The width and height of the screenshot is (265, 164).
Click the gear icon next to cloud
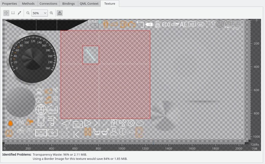pos(131,123)
